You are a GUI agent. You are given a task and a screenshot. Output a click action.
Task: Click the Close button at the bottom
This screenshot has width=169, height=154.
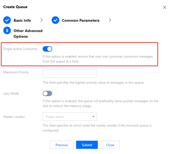[110, 145]
